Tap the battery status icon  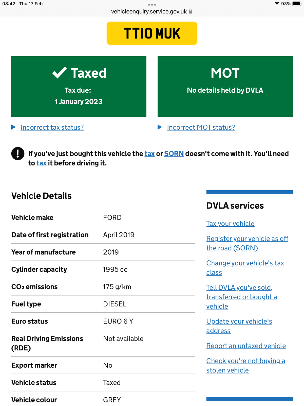(x=297, y=4)
